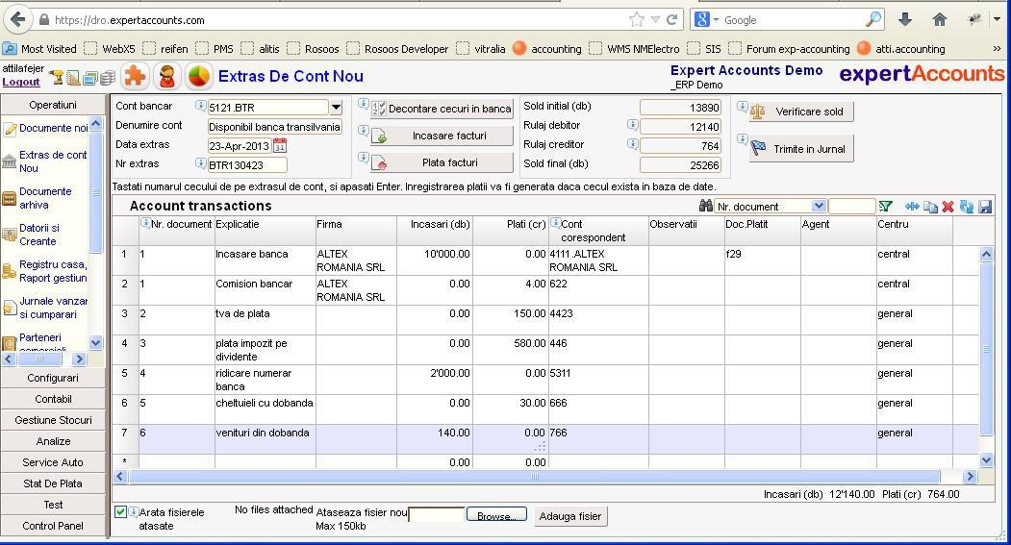Screen dimensions: 1011x545
Task: Click the Verificare sold button
Action: (x=800, y=111)
